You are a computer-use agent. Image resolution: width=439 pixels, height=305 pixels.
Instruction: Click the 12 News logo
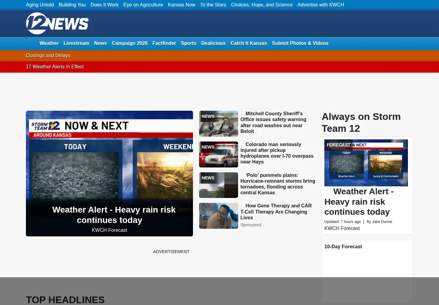click(57, 23)
